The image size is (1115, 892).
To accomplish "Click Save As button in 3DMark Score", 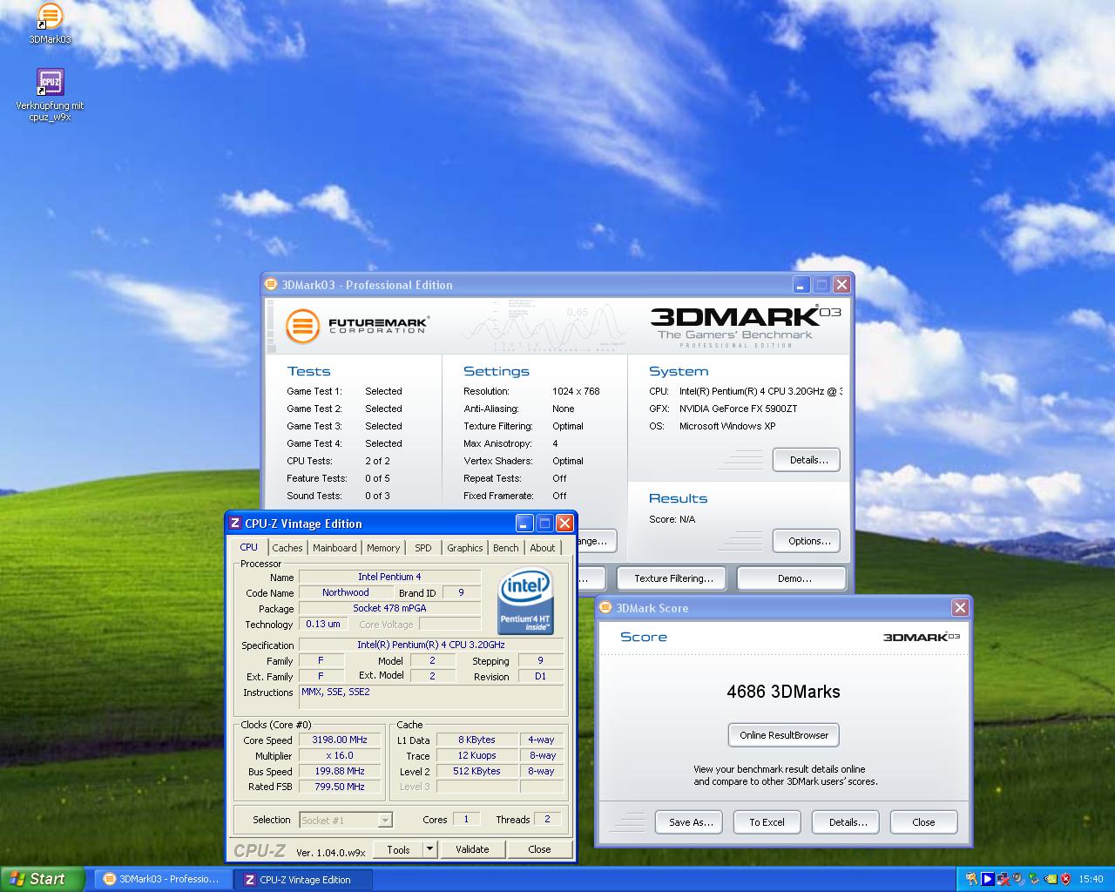I will (689, 822).
